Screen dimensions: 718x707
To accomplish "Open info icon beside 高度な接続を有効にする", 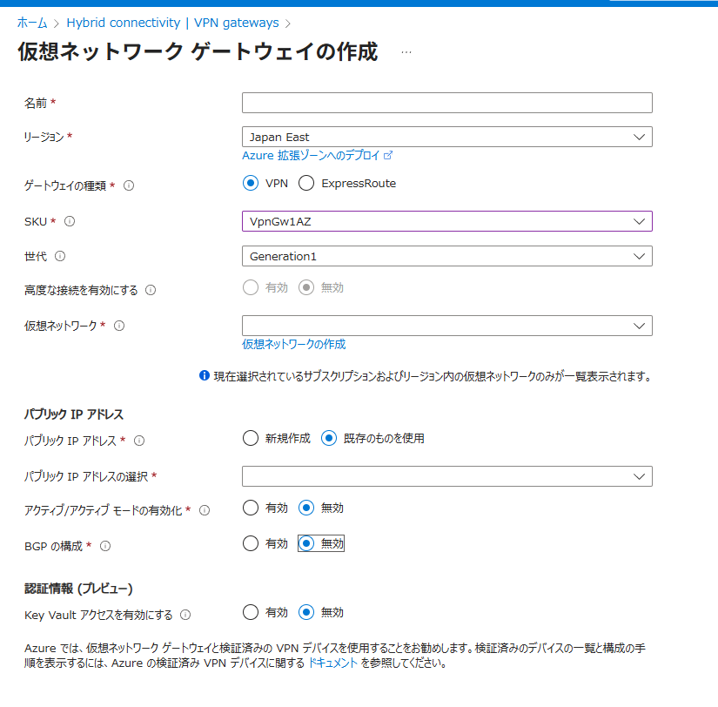I will tap(151, 290).
